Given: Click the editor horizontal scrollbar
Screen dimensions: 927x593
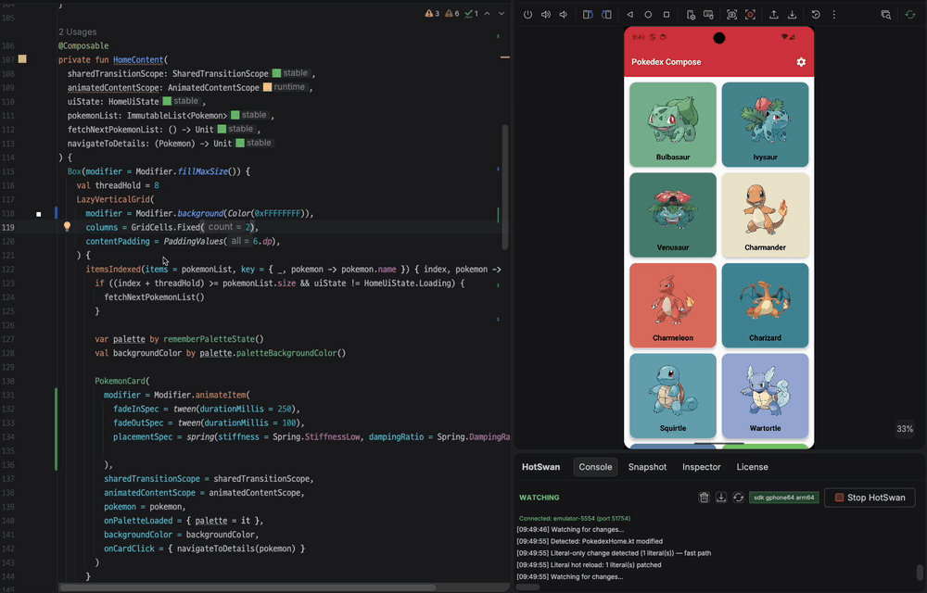Looking at the screenshot, I should point(248,587).
